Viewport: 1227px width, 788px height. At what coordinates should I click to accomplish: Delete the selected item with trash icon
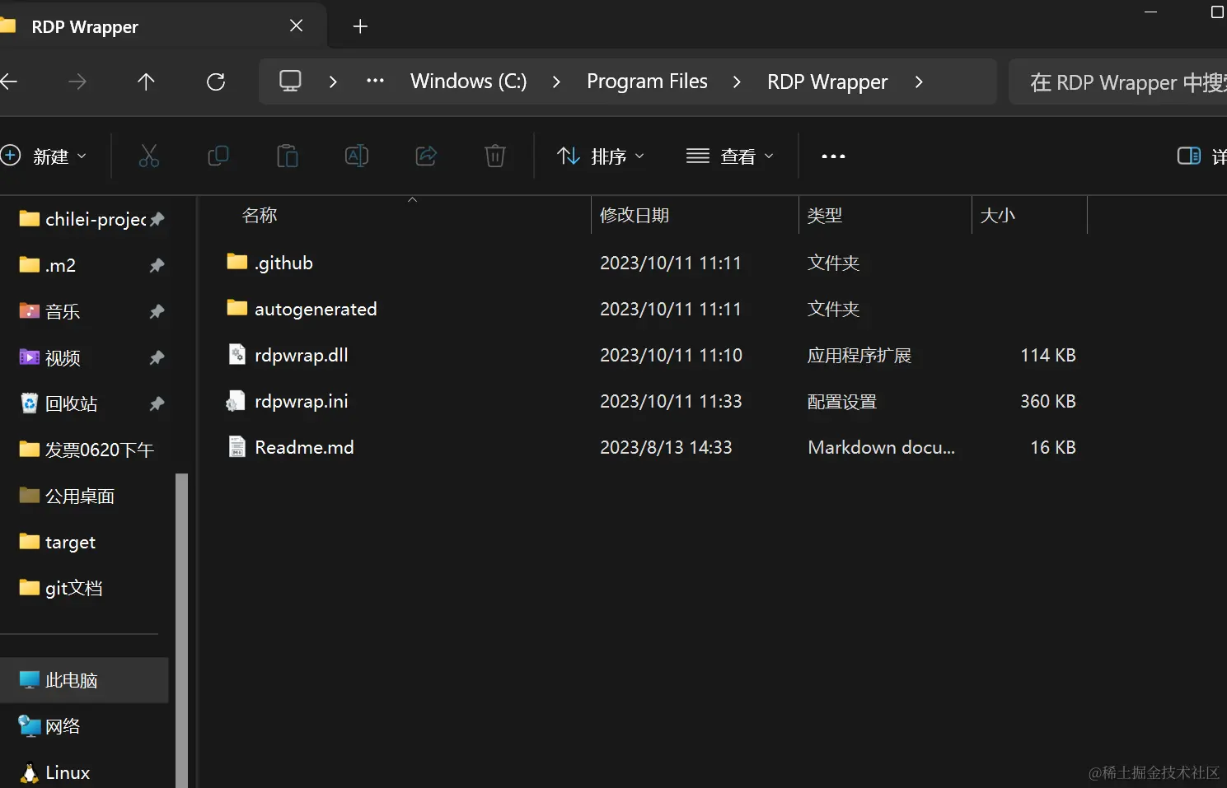click(495, 156)
